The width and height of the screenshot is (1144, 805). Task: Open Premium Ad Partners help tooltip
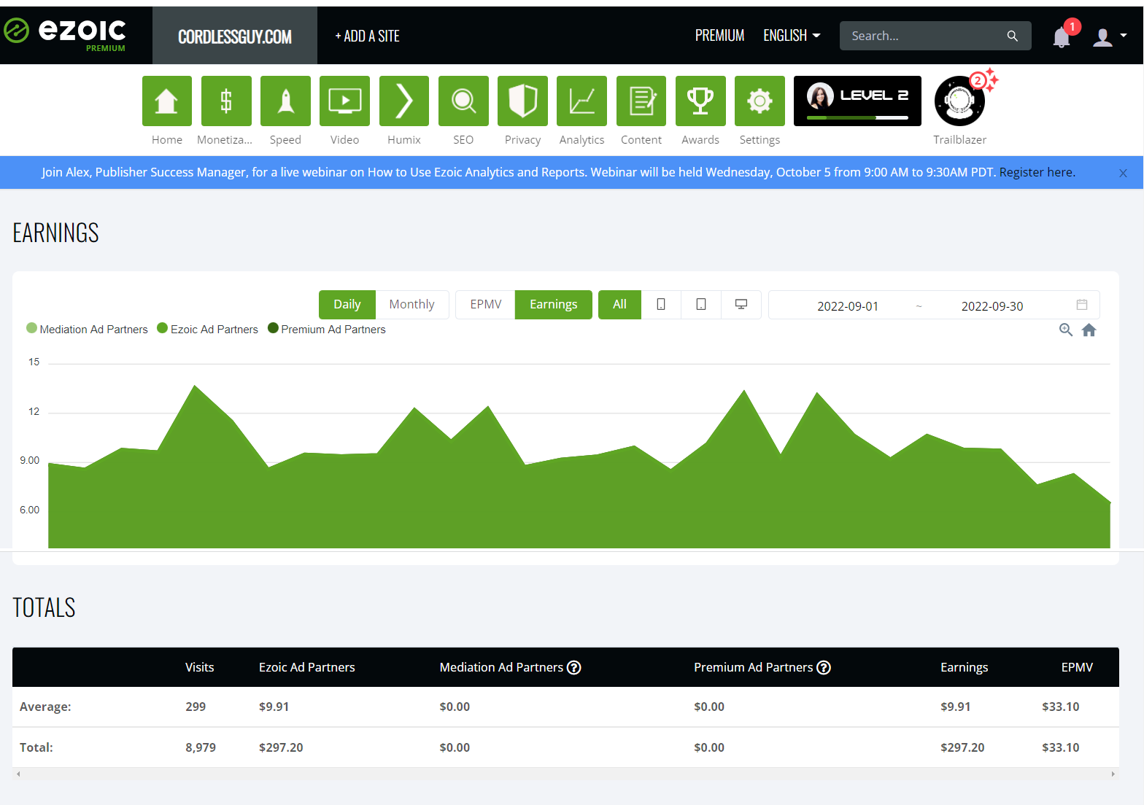pyautogui.click(x=824, y=667)
